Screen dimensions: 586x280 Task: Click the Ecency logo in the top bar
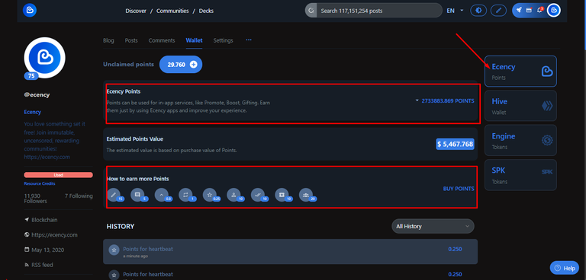coord(29,11)
